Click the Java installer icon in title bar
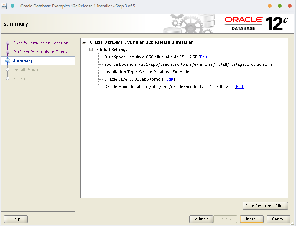This screenshot has width=296, height=226. [x=4, y=6]
